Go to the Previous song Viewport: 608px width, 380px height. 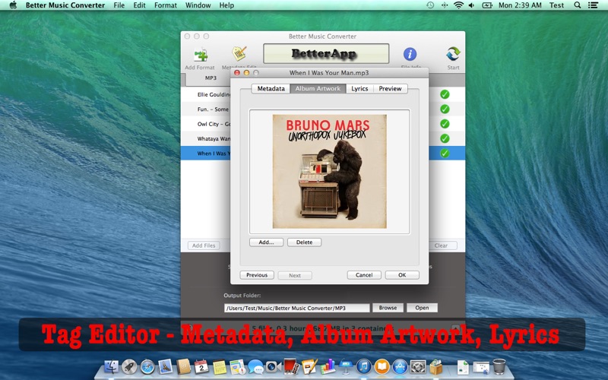click(257, 275)
